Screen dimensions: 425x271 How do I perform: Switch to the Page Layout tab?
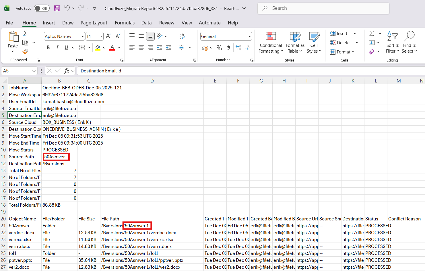tap(94, 23)
